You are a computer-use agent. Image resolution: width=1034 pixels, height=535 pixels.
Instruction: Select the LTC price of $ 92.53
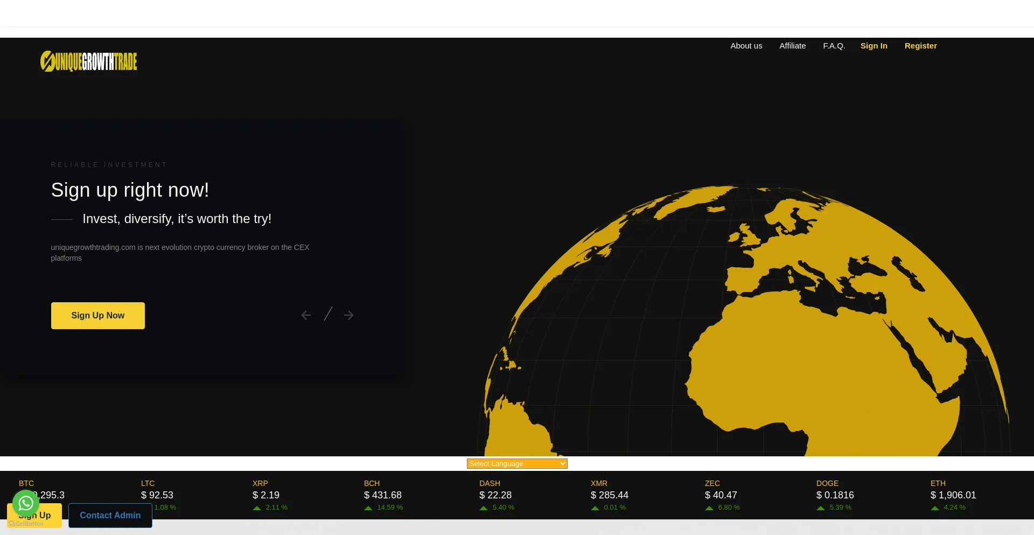coord(157,495)
